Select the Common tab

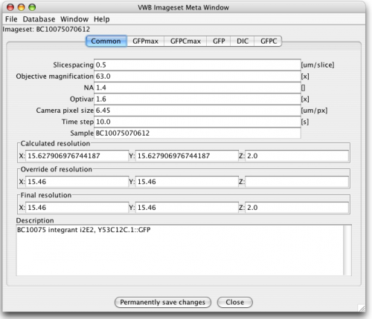pos(106,41)
